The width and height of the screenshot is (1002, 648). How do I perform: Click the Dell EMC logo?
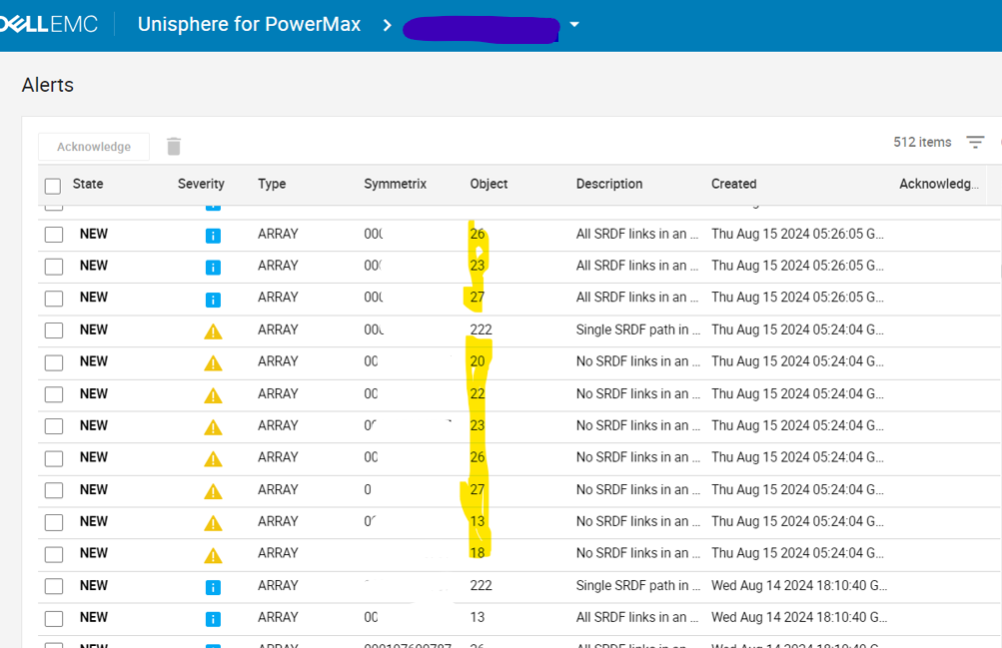tap(48, 24)
